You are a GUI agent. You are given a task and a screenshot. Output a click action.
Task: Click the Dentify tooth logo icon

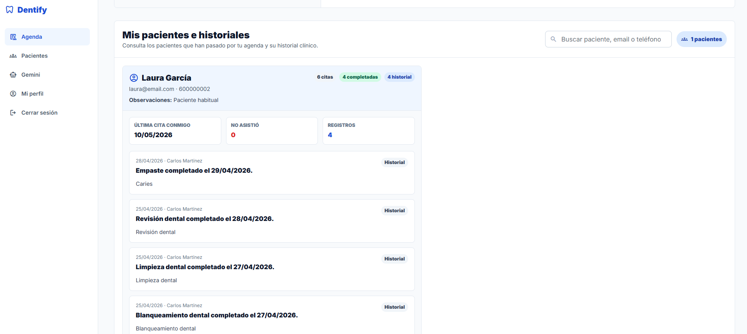click(10, 9)
